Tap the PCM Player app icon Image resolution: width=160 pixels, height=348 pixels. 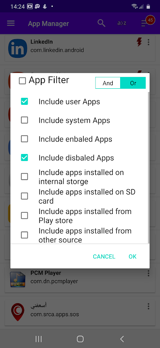(18, 279)
